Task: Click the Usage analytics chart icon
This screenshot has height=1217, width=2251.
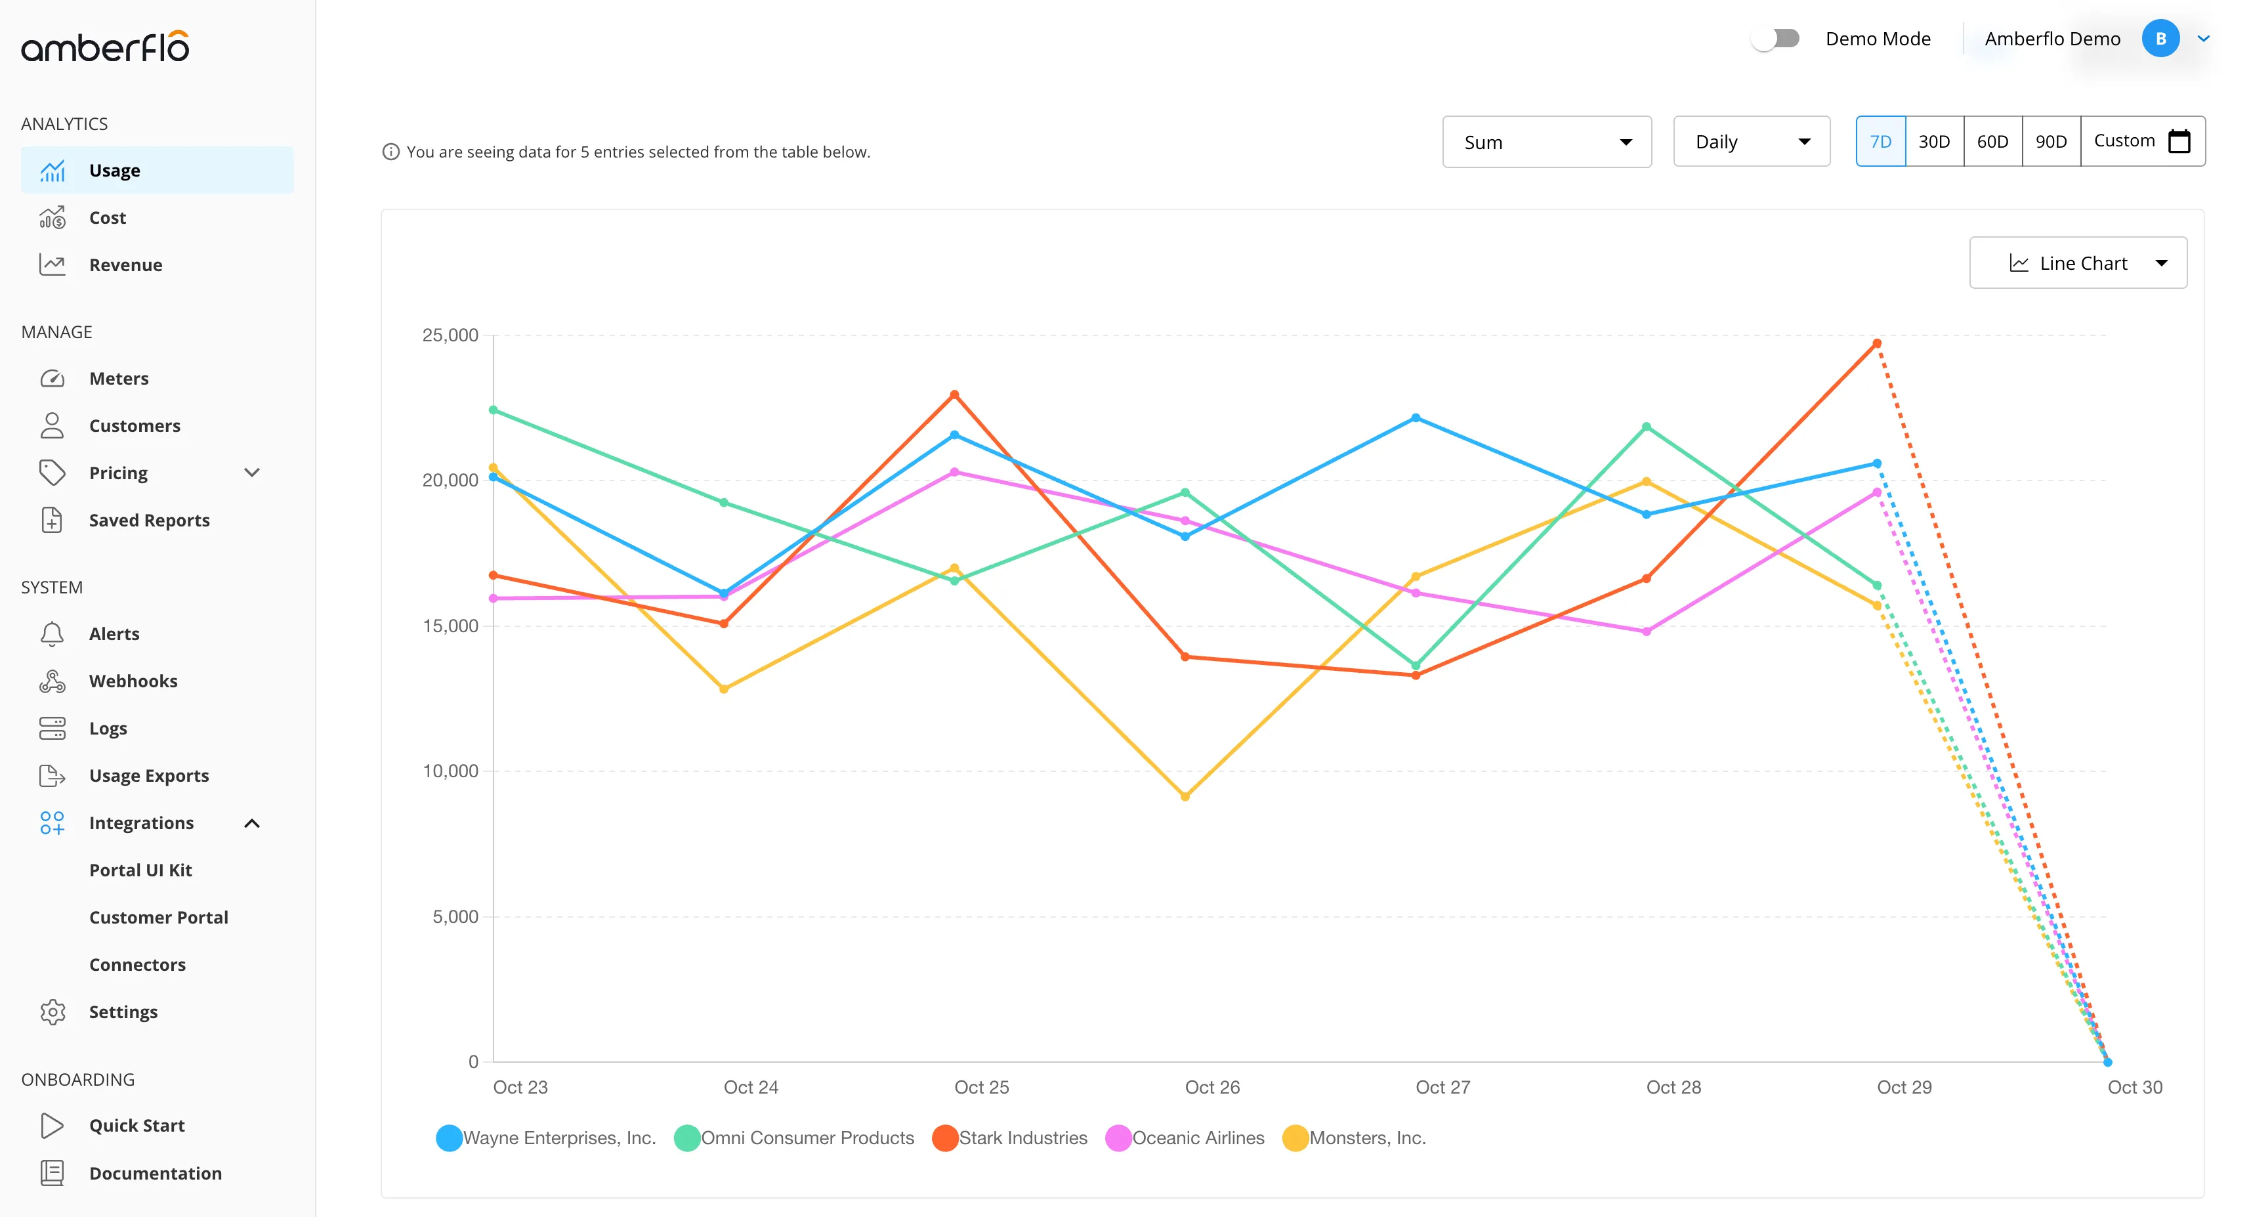Action: (x=53, y=171)
